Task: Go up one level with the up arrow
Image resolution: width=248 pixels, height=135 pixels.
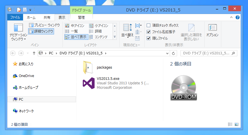Action: tap(34, 53)
